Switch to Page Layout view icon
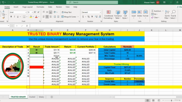Screen dimensions: 182x102 click(x=153, y=100)
